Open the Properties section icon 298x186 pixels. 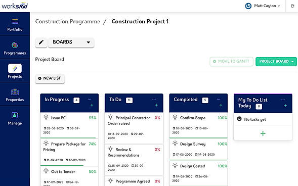[x=15, y=92]
